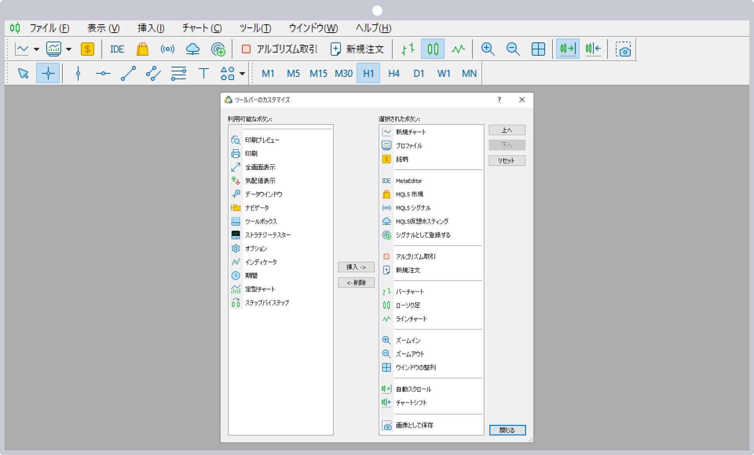Viewport: 754px width, 455px height.
Task: Click the zoom in toolbar icon
Action: (488, 49)
